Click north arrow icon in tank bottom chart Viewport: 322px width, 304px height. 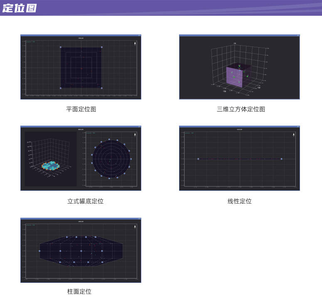[135, 134]
